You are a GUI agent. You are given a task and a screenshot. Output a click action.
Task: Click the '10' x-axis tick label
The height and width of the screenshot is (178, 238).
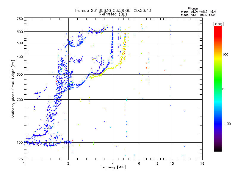point(172,163)
